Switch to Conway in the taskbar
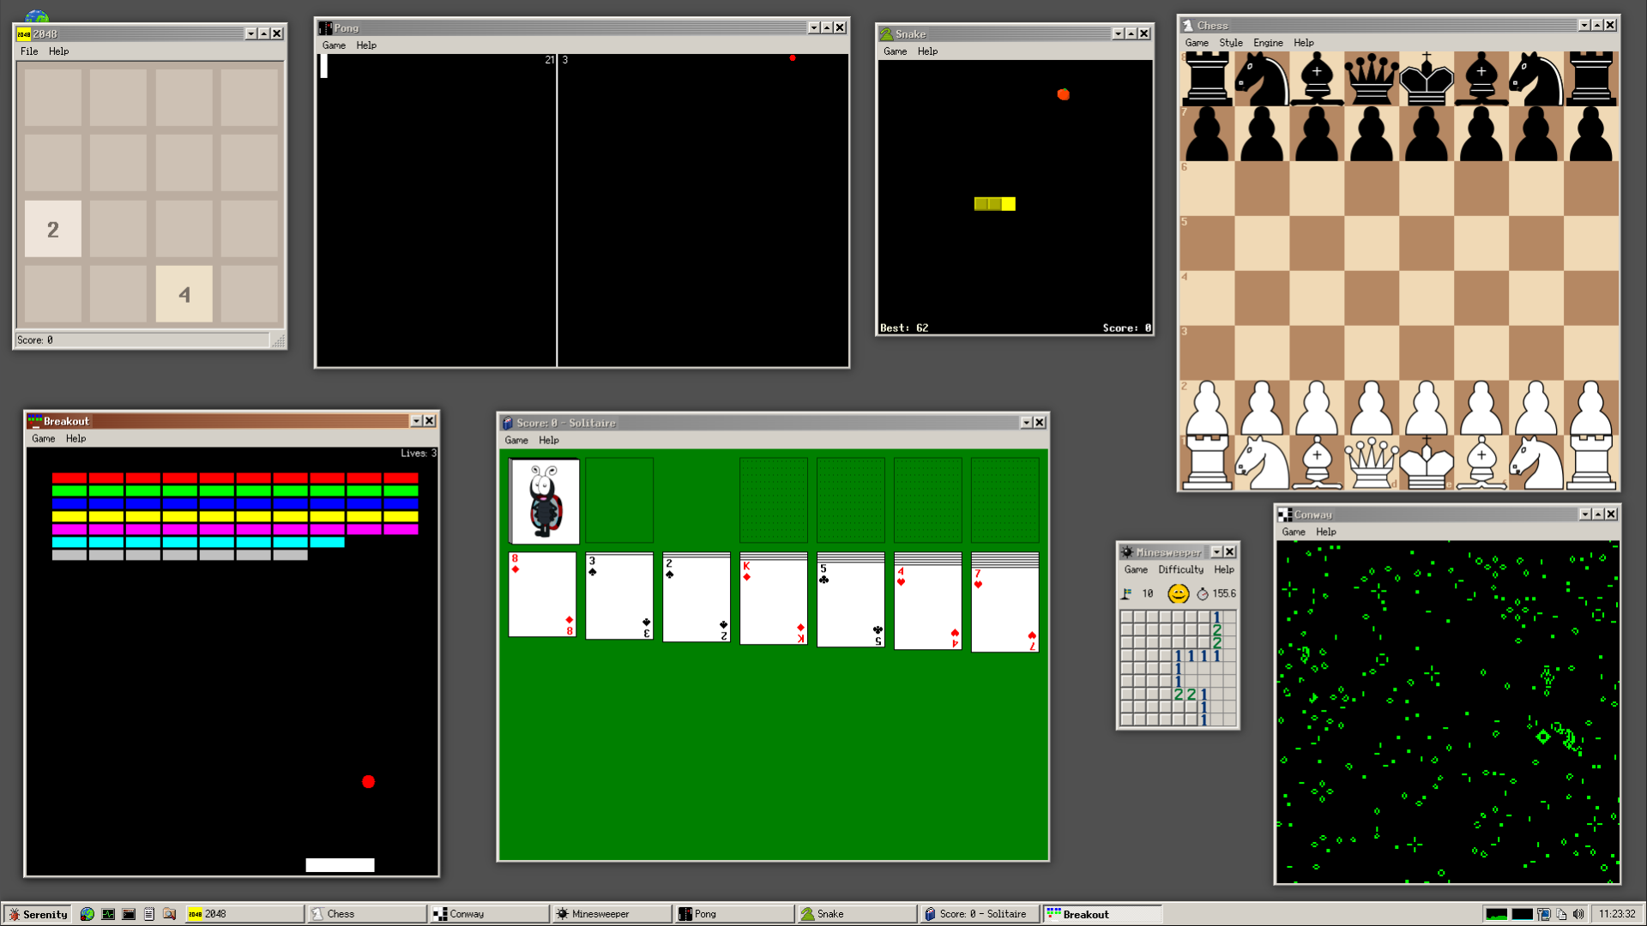The width and height of the screenshot is (1647, 926). (x=489, y=914)
